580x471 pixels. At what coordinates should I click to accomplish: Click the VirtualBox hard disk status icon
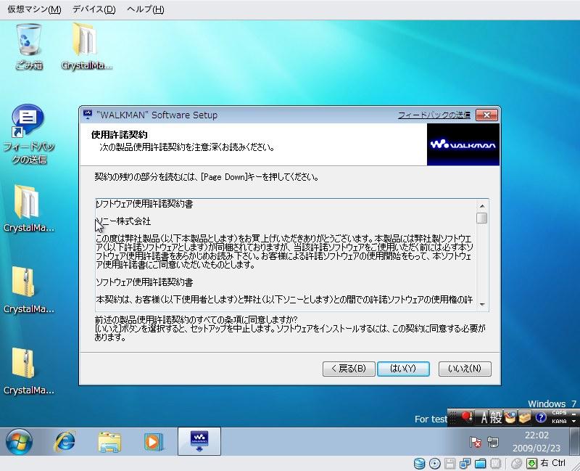(419, 463)
